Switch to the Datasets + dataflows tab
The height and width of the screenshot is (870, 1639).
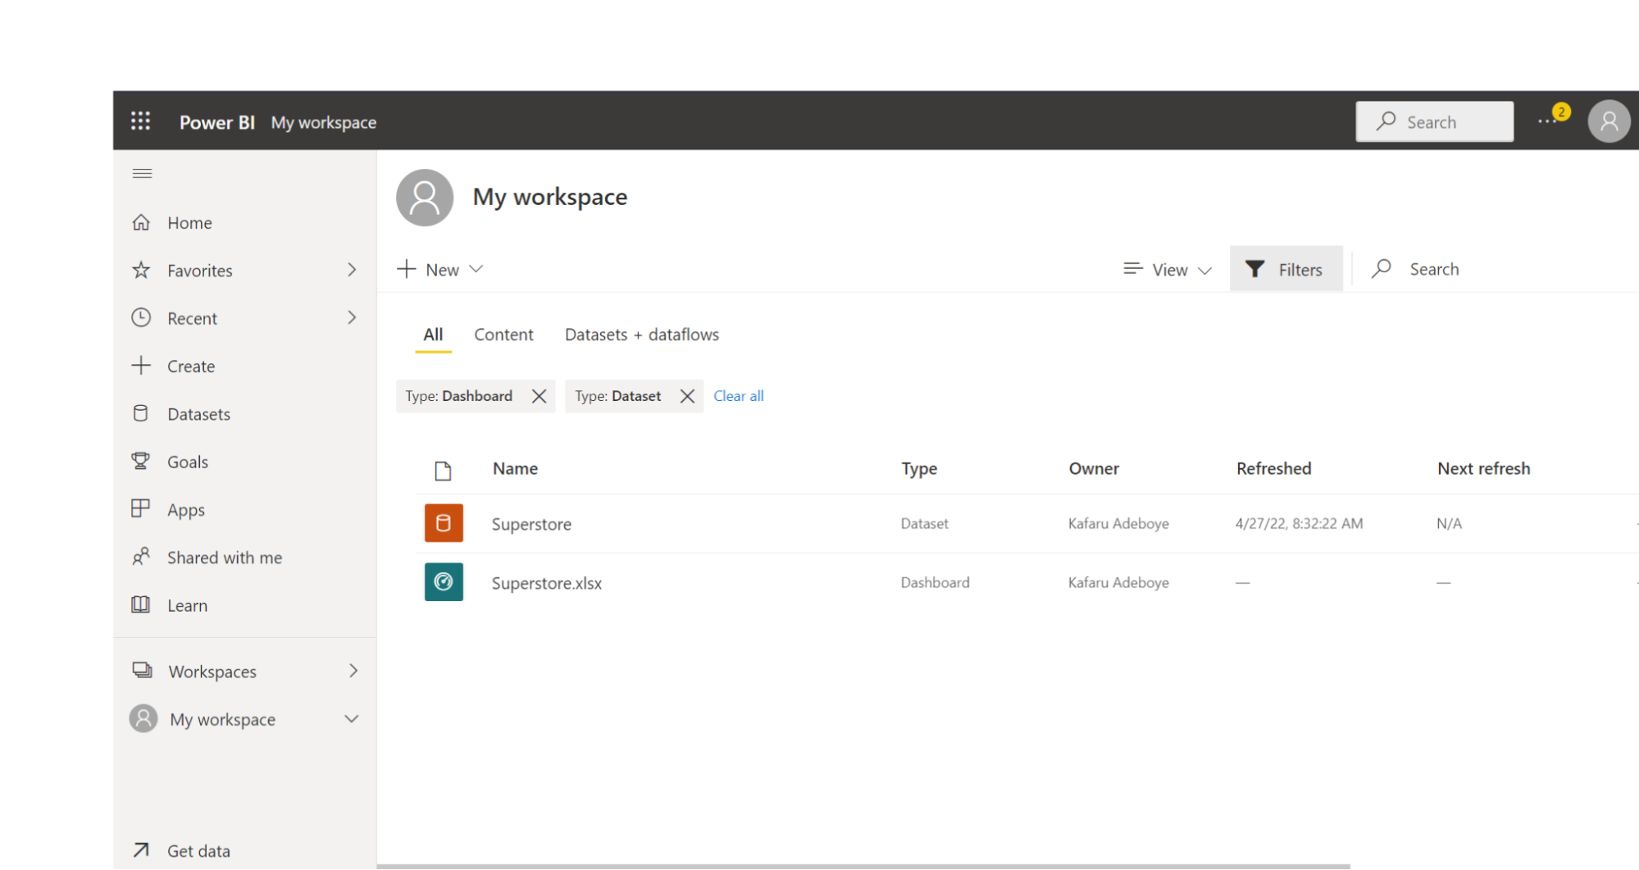pyautogui.click(x=642, y=335)
